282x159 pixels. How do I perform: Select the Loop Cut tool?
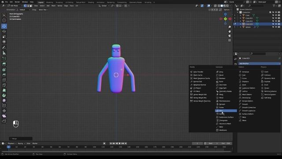[4, 80]
